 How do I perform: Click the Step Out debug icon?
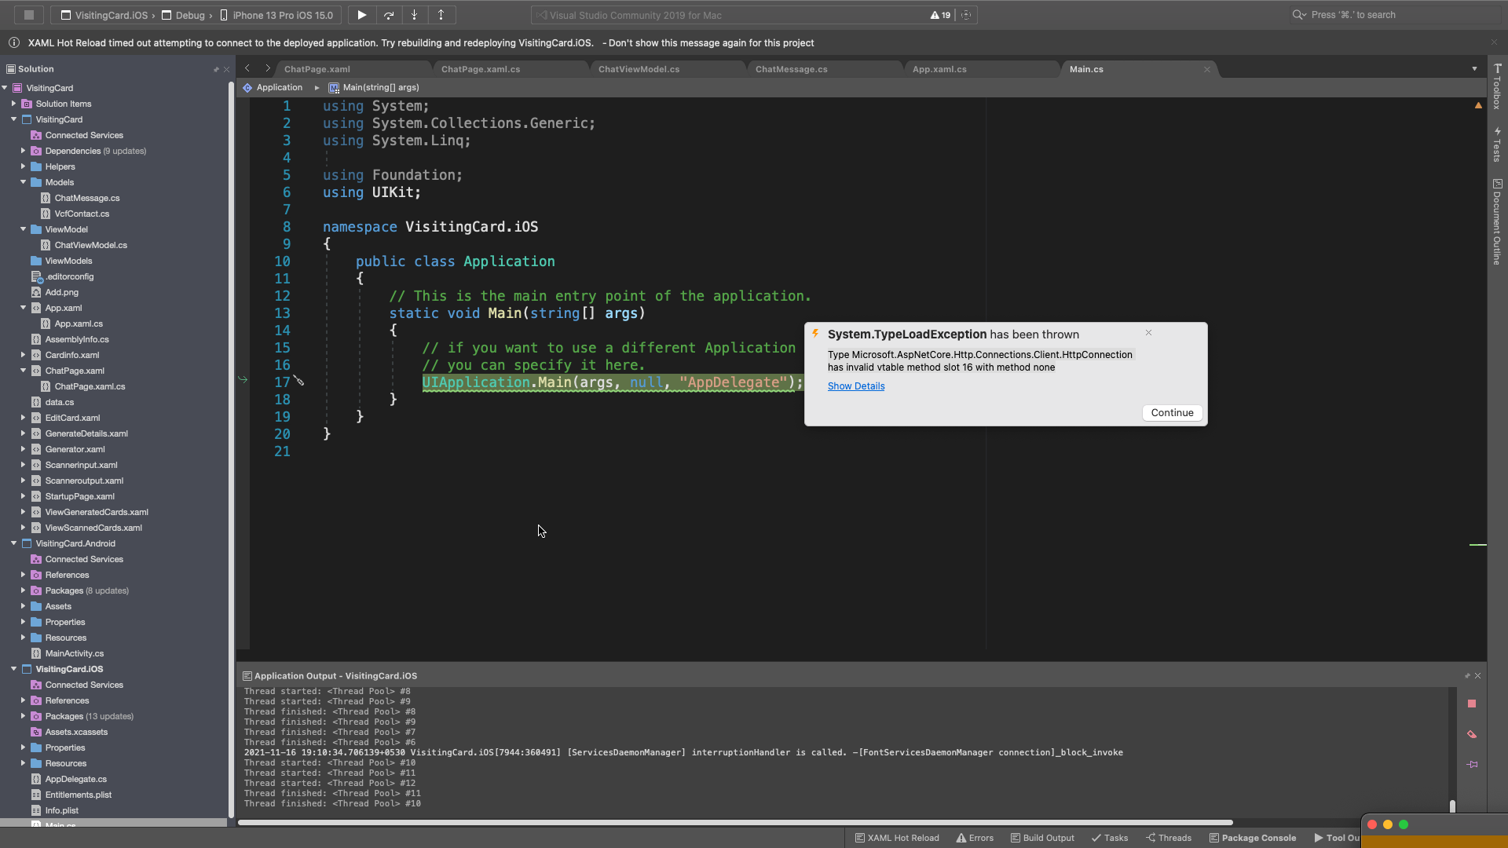442,15
